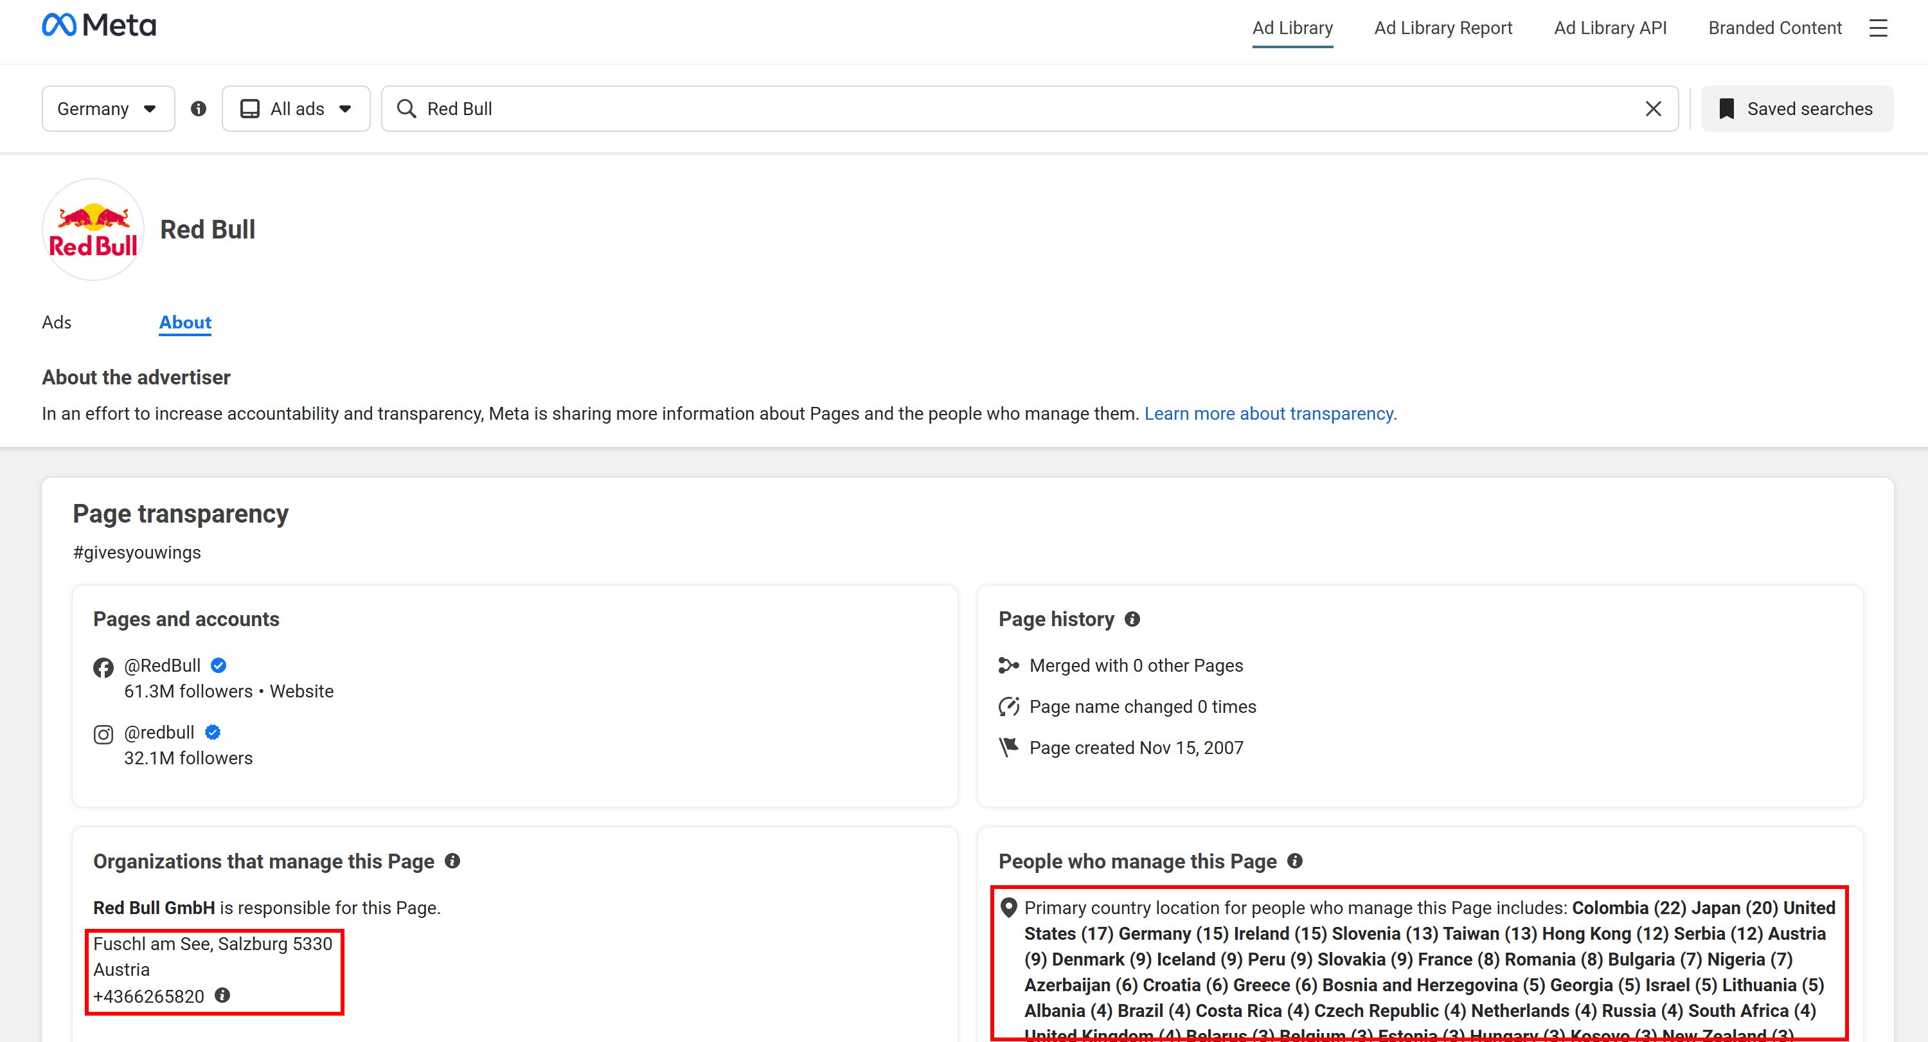Click the Page history info icon

pyautogui.click(x=1132, y=619)
